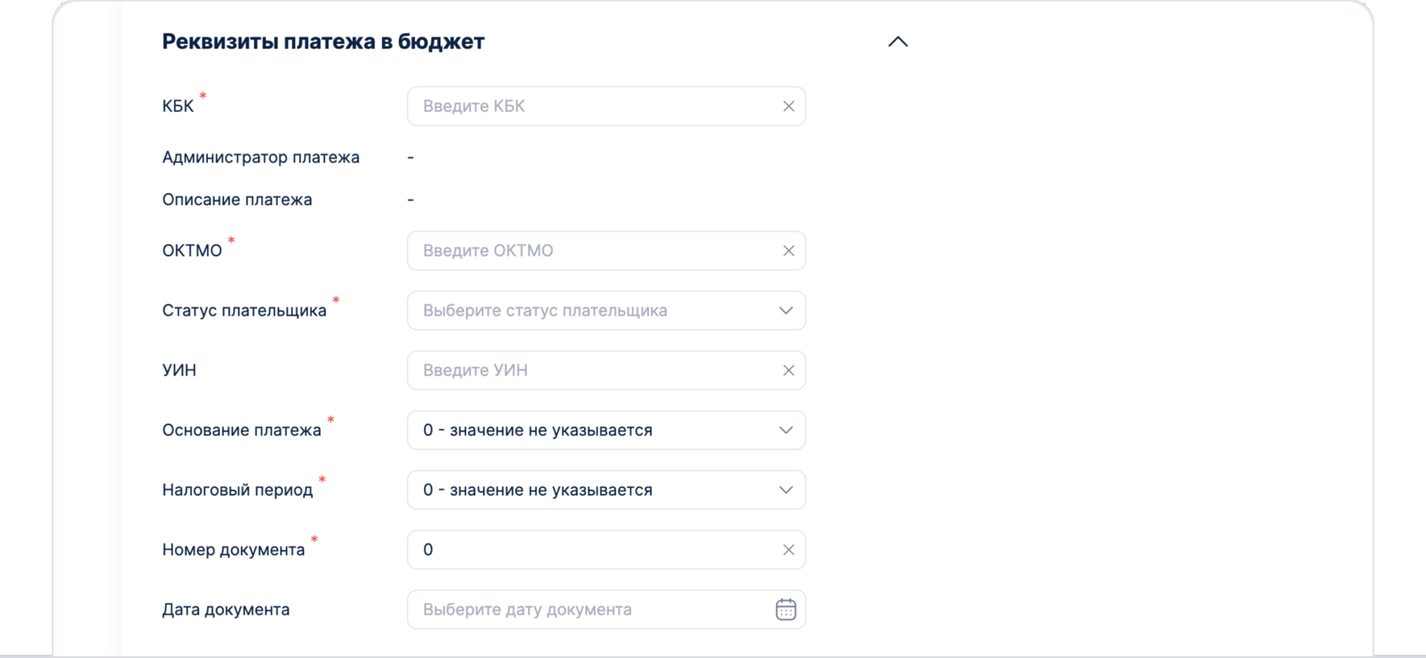Click the Статус плательщика label
1426x658 pixels.
pyautogui.click(x=244, y=310)
